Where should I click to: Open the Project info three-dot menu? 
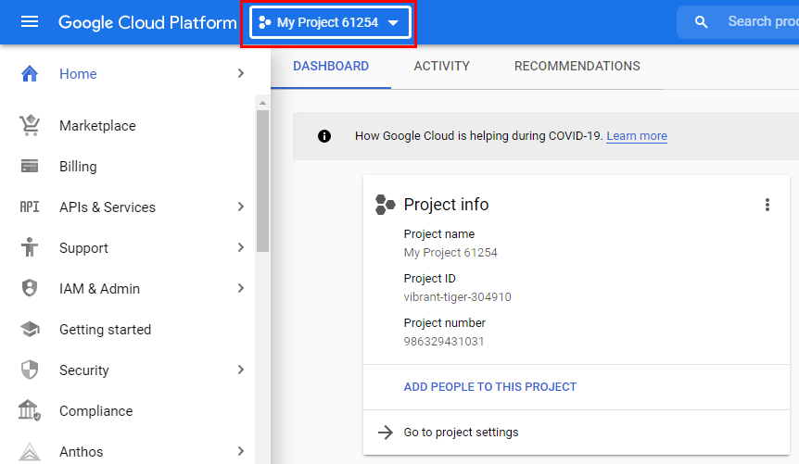tap(767, 205)
